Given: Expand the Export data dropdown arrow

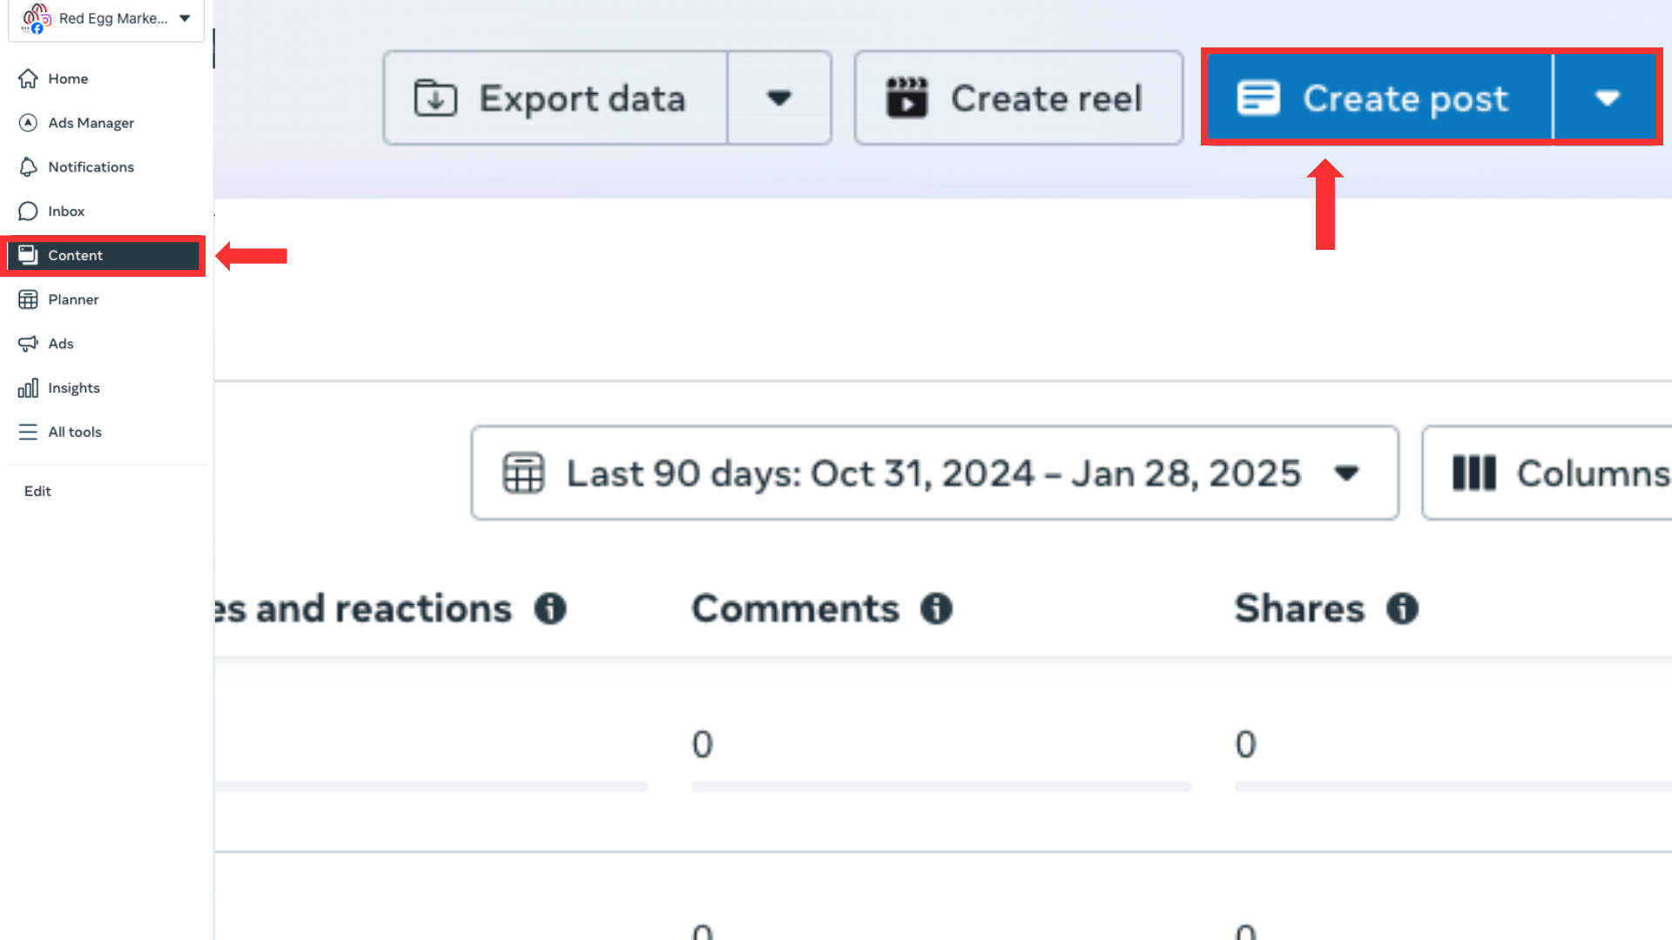Looking at the screenshot, I should click(779, 98).
